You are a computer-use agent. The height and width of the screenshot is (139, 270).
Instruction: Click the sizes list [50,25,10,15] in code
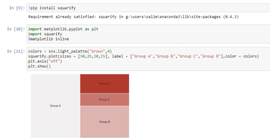(x=84, y=56)
